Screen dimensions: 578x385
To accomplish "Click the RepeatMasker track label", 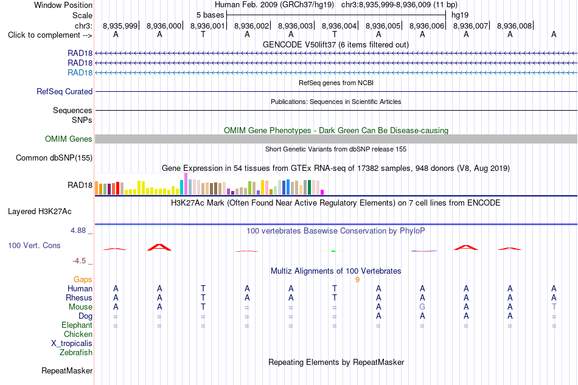I will click(67, 370).
